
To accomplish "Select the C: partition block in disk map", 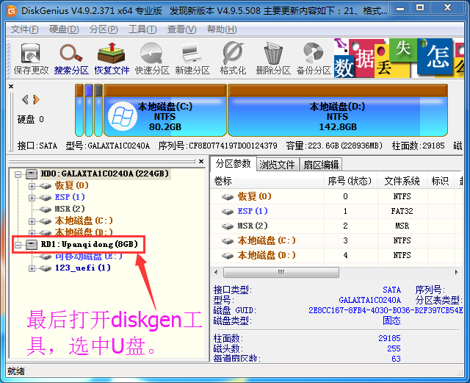I will click(x=165, y=110).
